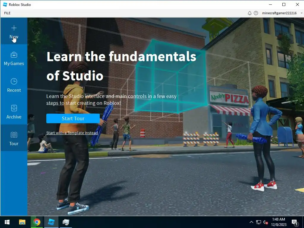The height and width of the screenshot is (228, 304).
Task: Open the Windows notification center
Action: pos(294,222)
